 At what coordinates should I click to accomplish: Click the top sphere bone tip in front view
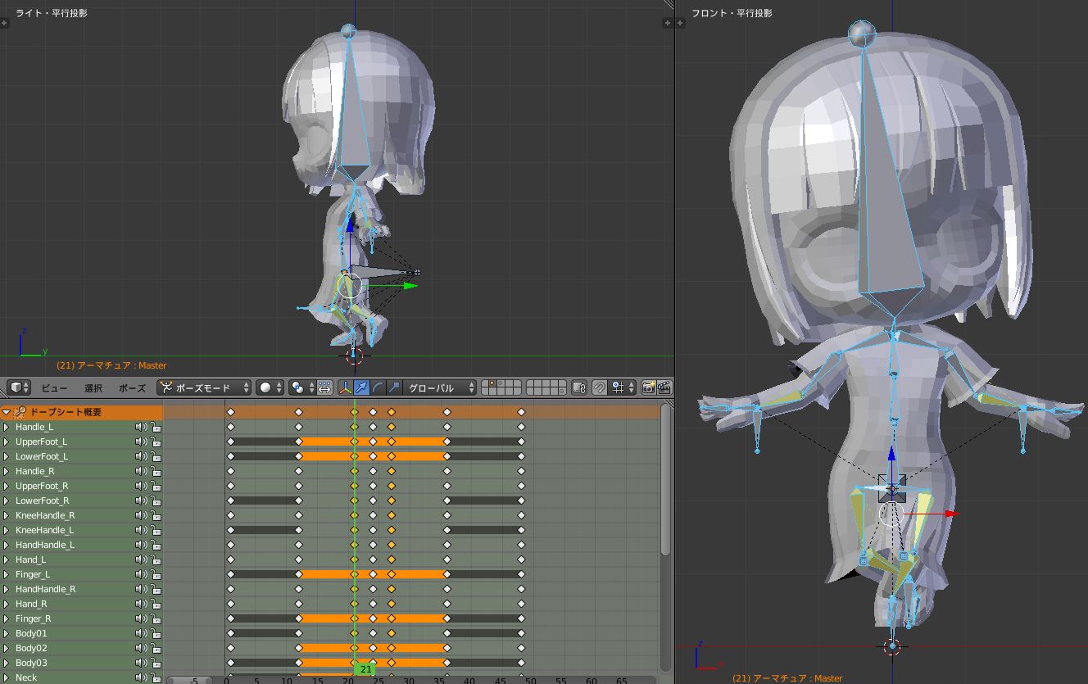click(862, 34)
